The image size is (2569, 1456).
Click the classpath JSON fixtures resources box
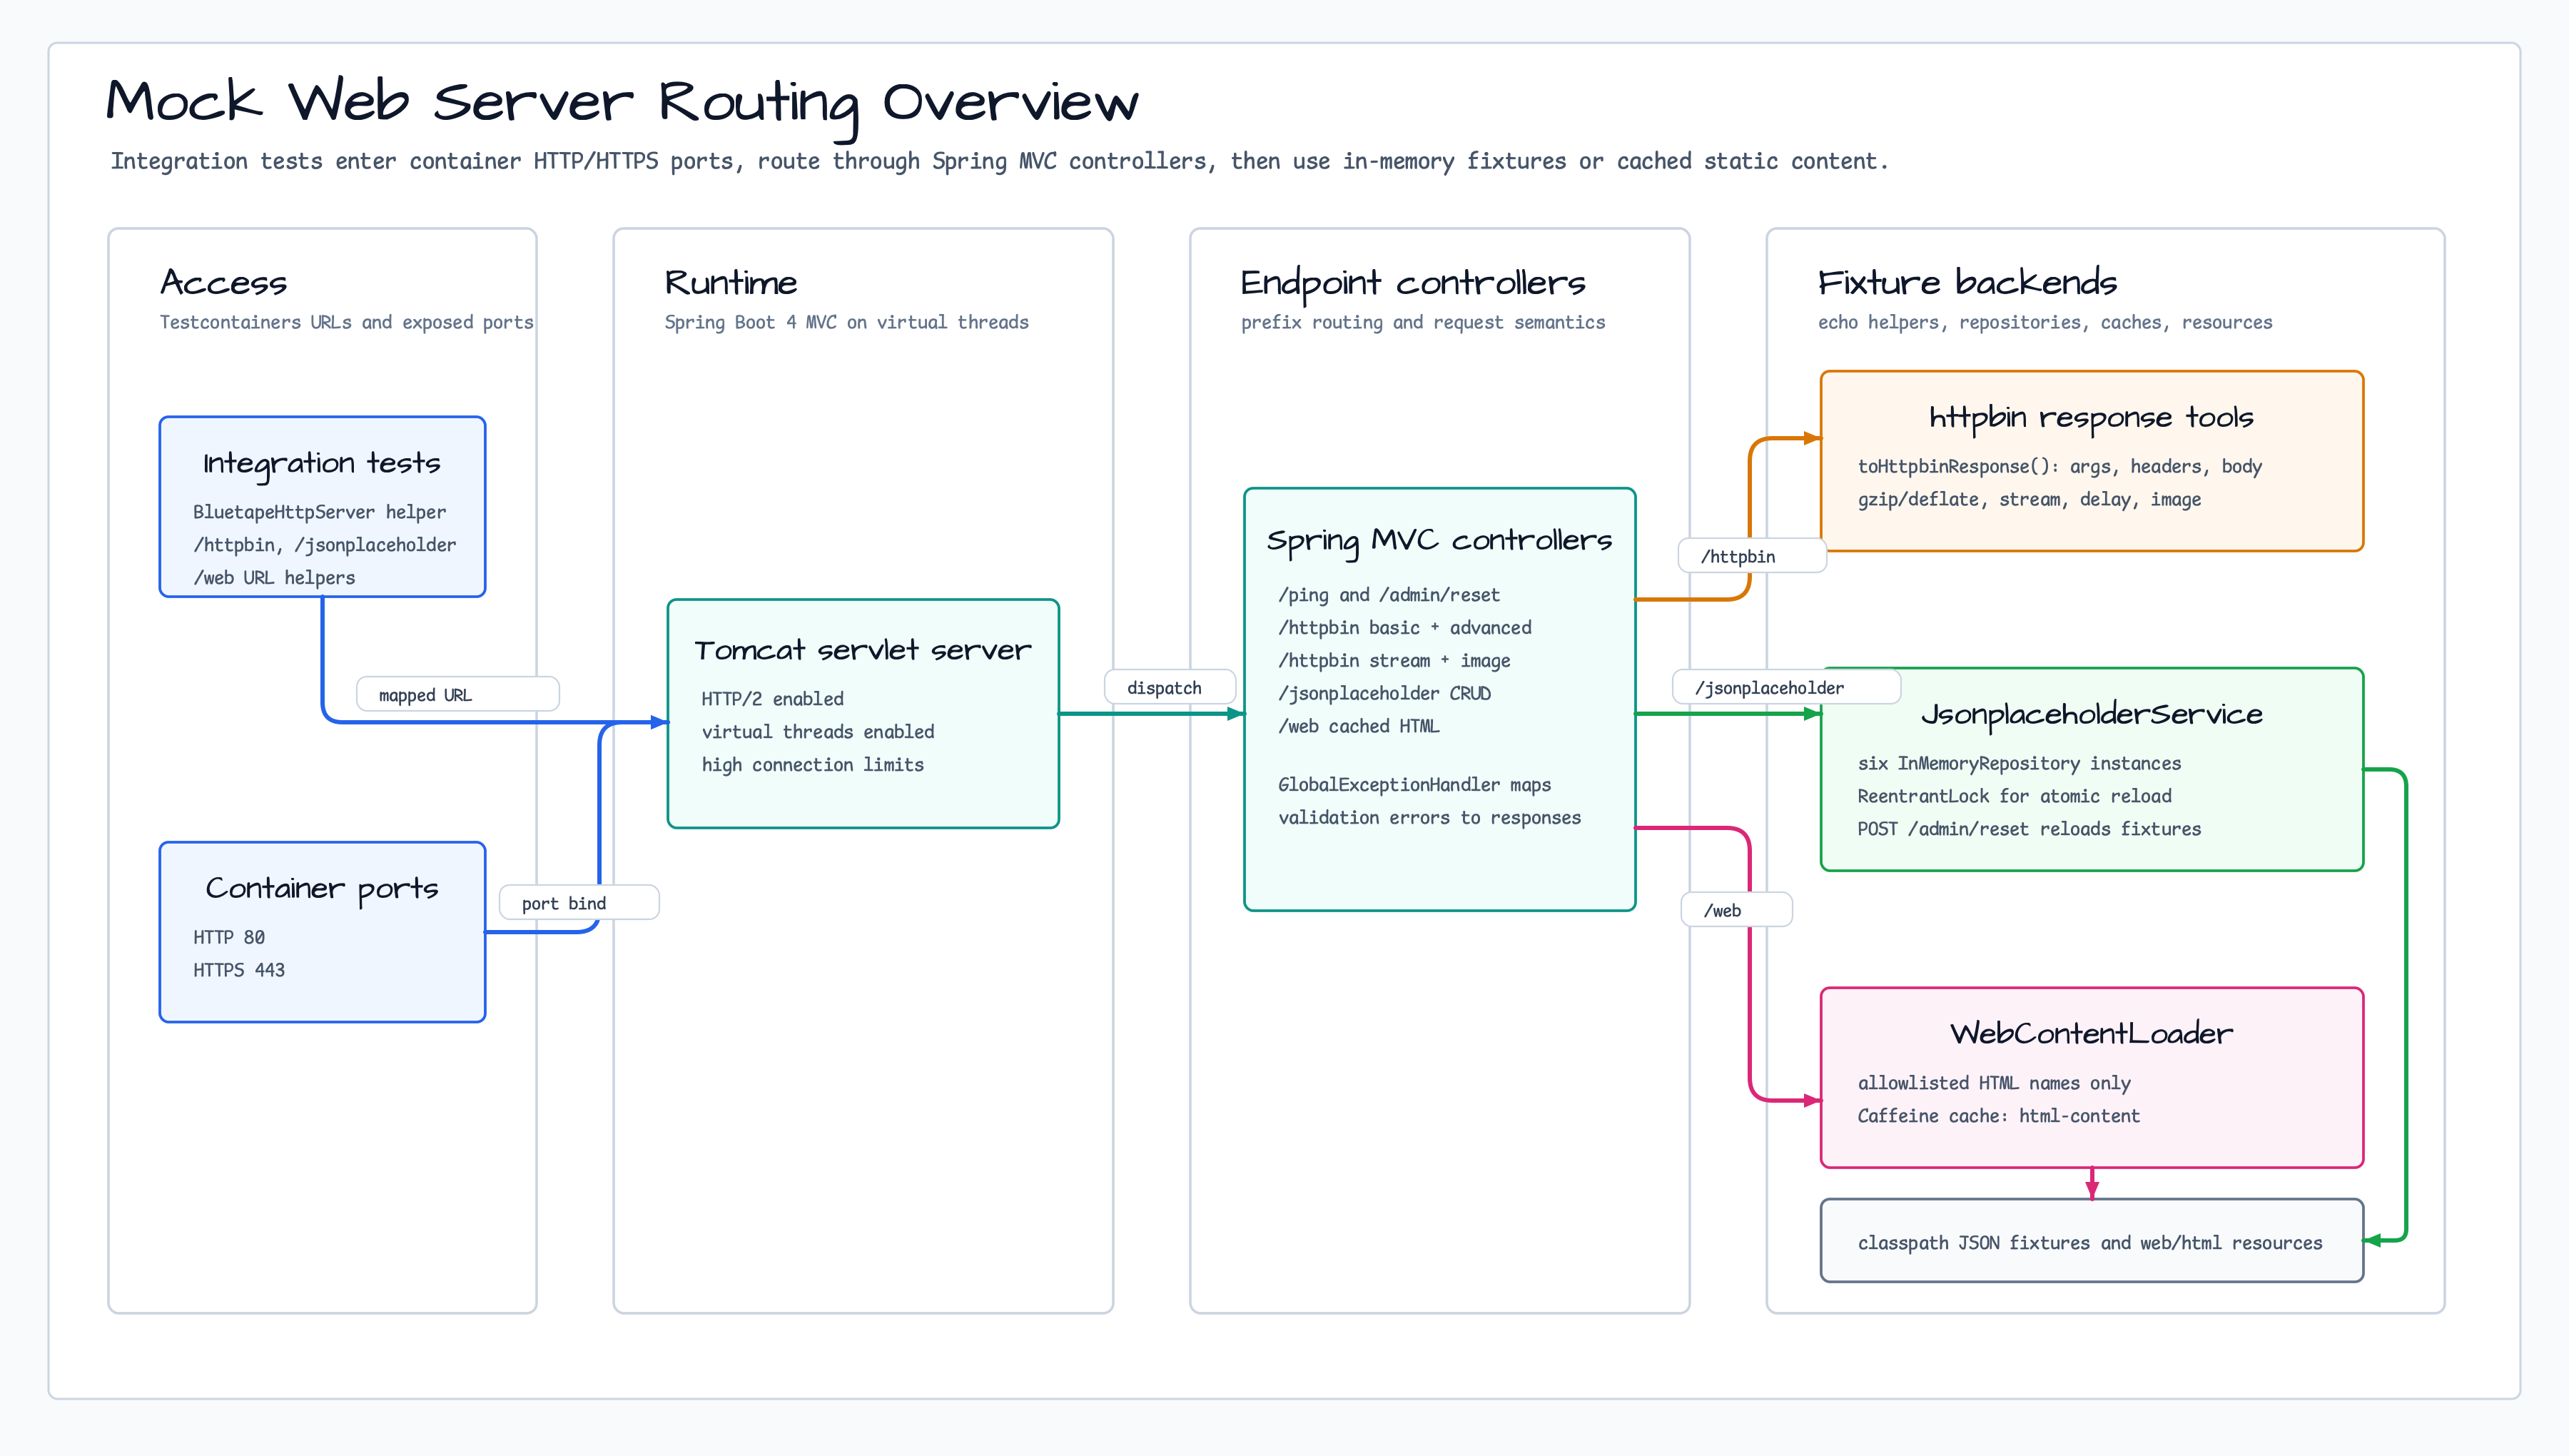point(2091,1241)
